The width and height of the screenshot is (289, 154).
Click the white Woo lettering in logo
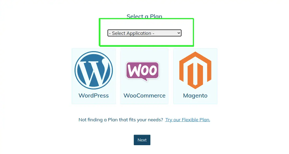tap(142, 70)
